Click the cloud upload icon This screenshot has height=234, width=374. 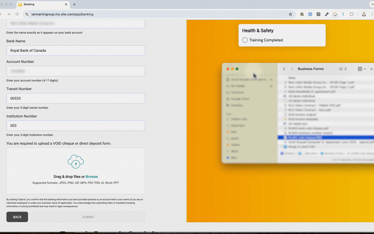click(76, 162)
